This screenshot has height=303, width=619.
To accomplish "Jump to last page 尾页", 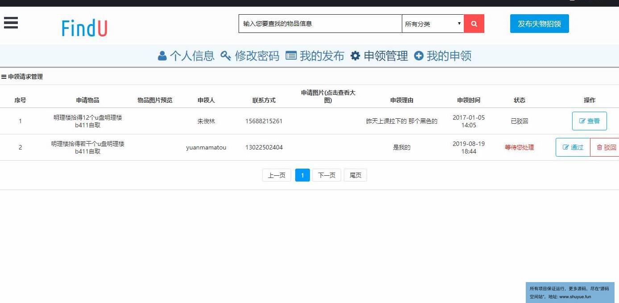I will point(355,175).
